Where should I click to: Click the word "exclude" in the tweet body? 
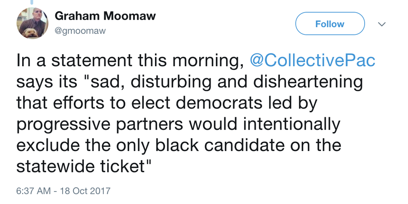(48, 145)
